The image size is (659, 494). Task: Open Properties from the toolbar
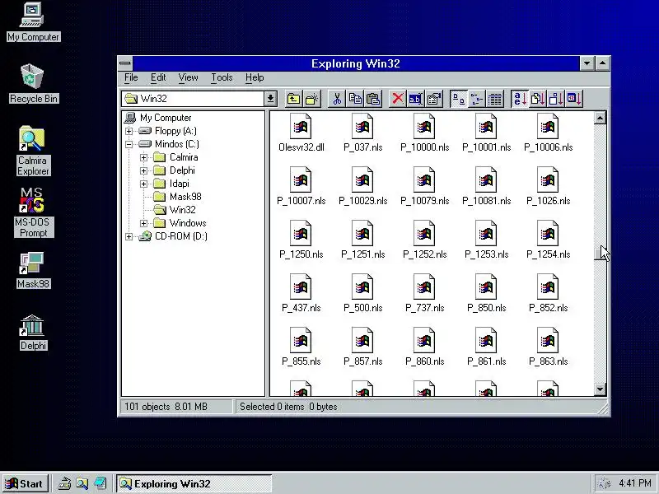coord(434,99)
